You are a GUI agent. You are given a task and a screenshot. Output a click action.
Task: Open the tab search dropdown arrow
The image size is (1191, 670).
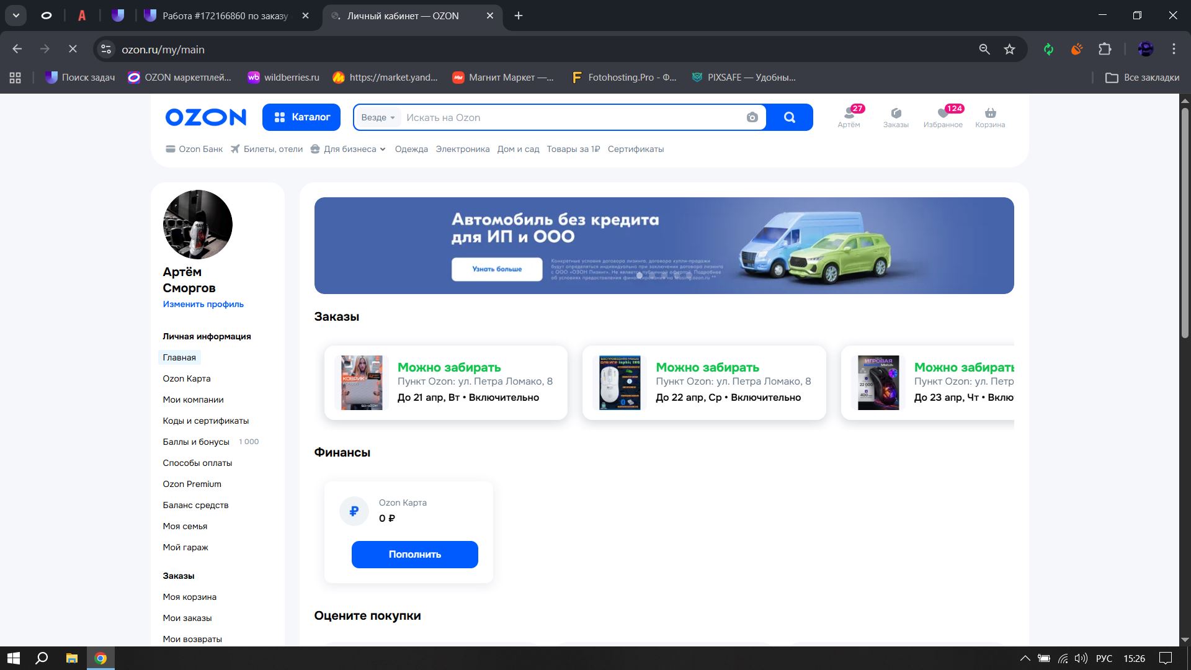click(x=16, y=16)
